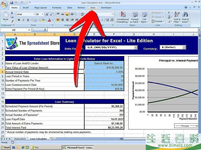201x150 pixels.
Task: Open Sort & Filter menu
Action: click(x=177, y=17)
